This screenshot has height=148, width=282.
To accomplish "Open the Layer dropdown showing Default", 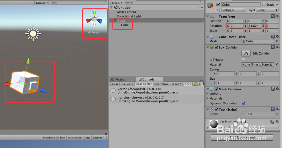I will (x=267, y=10).
